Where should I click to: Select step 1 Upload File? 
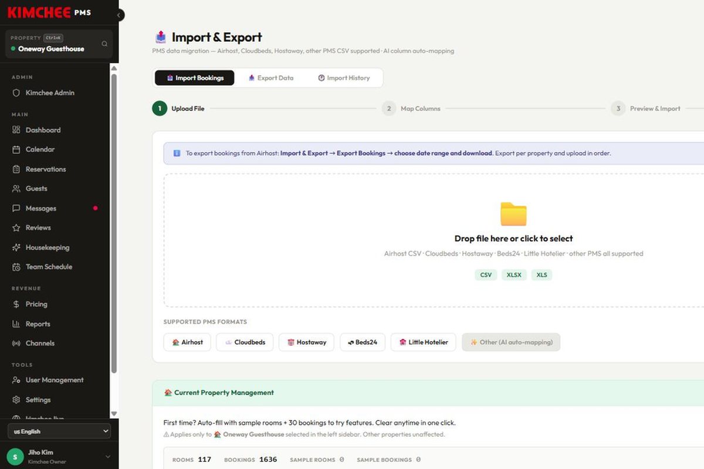[x=178, y=108]
